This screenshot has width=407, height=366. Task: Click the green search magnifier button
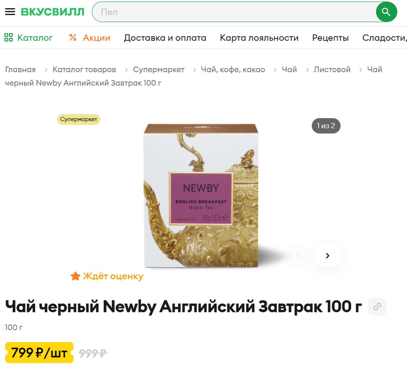[x=386, y=12]
